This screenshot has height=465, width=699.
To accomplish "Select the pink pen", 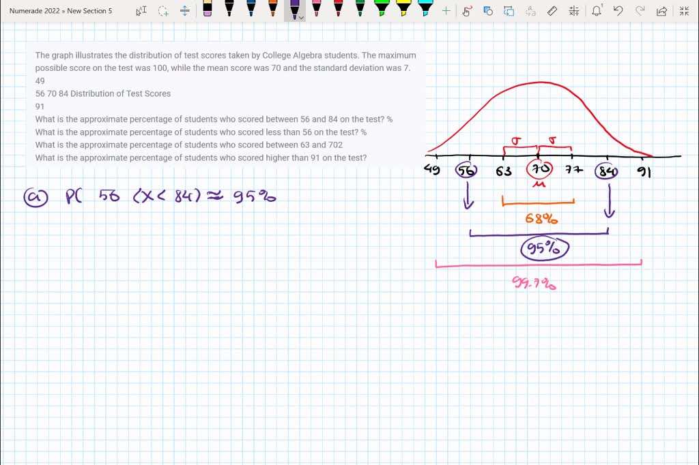I will coord(317,10).
